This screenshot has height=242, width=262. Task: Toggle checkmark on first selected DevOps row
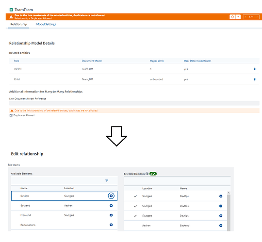135,196
